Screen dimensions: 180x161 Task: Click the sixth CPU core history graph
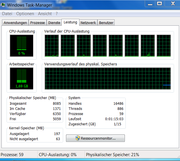[x=132, y=46]
